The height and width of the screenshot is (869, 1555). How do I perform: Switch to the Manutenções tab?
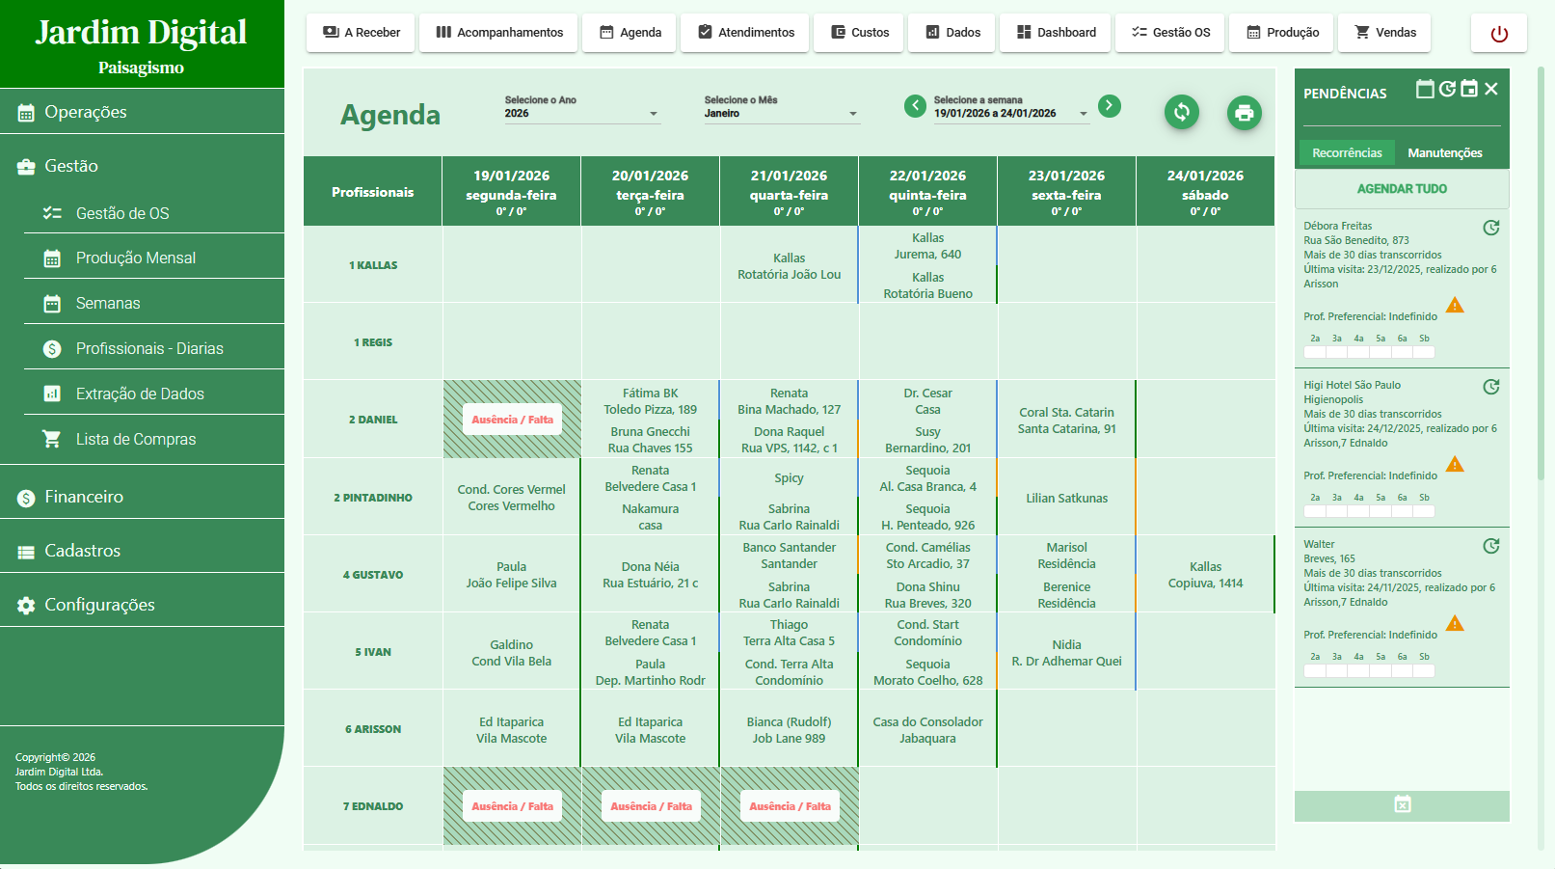pyautogui.click(x=1444, y=153)
